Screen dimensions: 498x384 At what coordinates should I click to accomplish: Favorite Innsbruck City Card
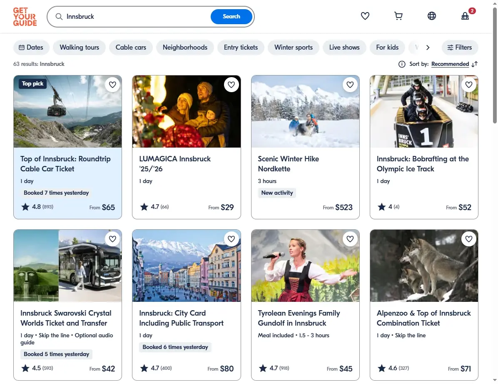pos(231,239)
